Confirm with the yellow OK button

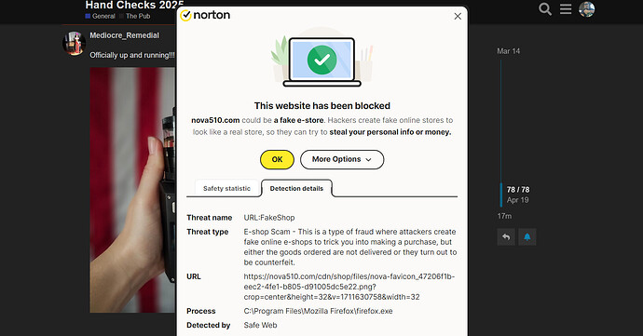click(277, 159)
